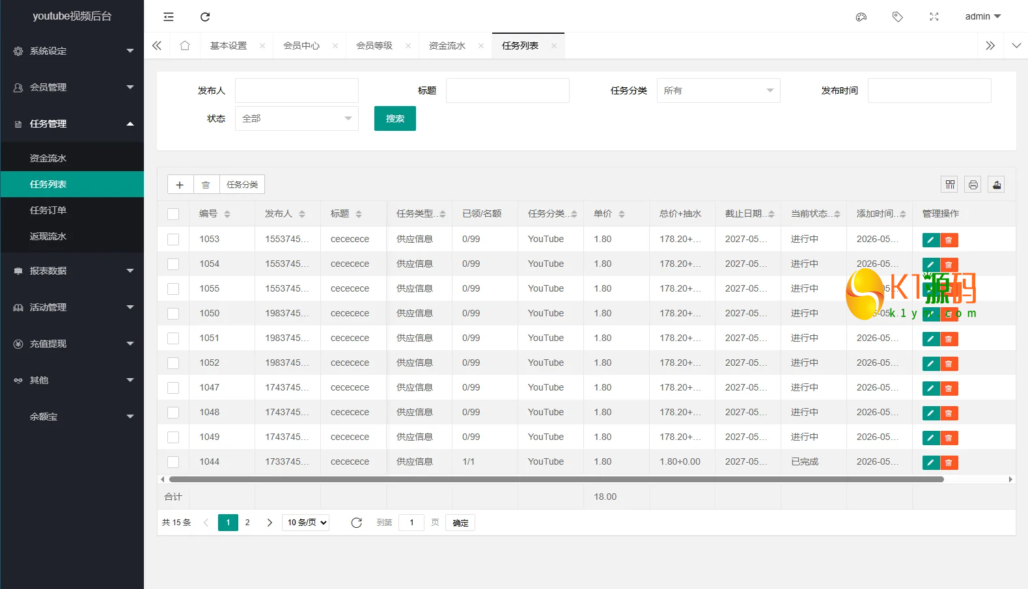Open the 状态 dropdown showing 全部
Image resolution: width=1028 pixels, height=589 pixels.
coord(297,118)
